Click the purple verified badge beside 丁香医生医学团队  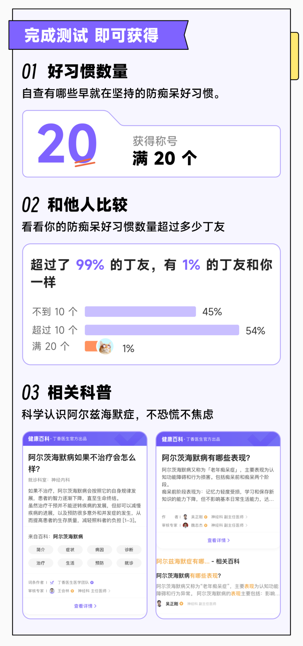pos(92,582)
